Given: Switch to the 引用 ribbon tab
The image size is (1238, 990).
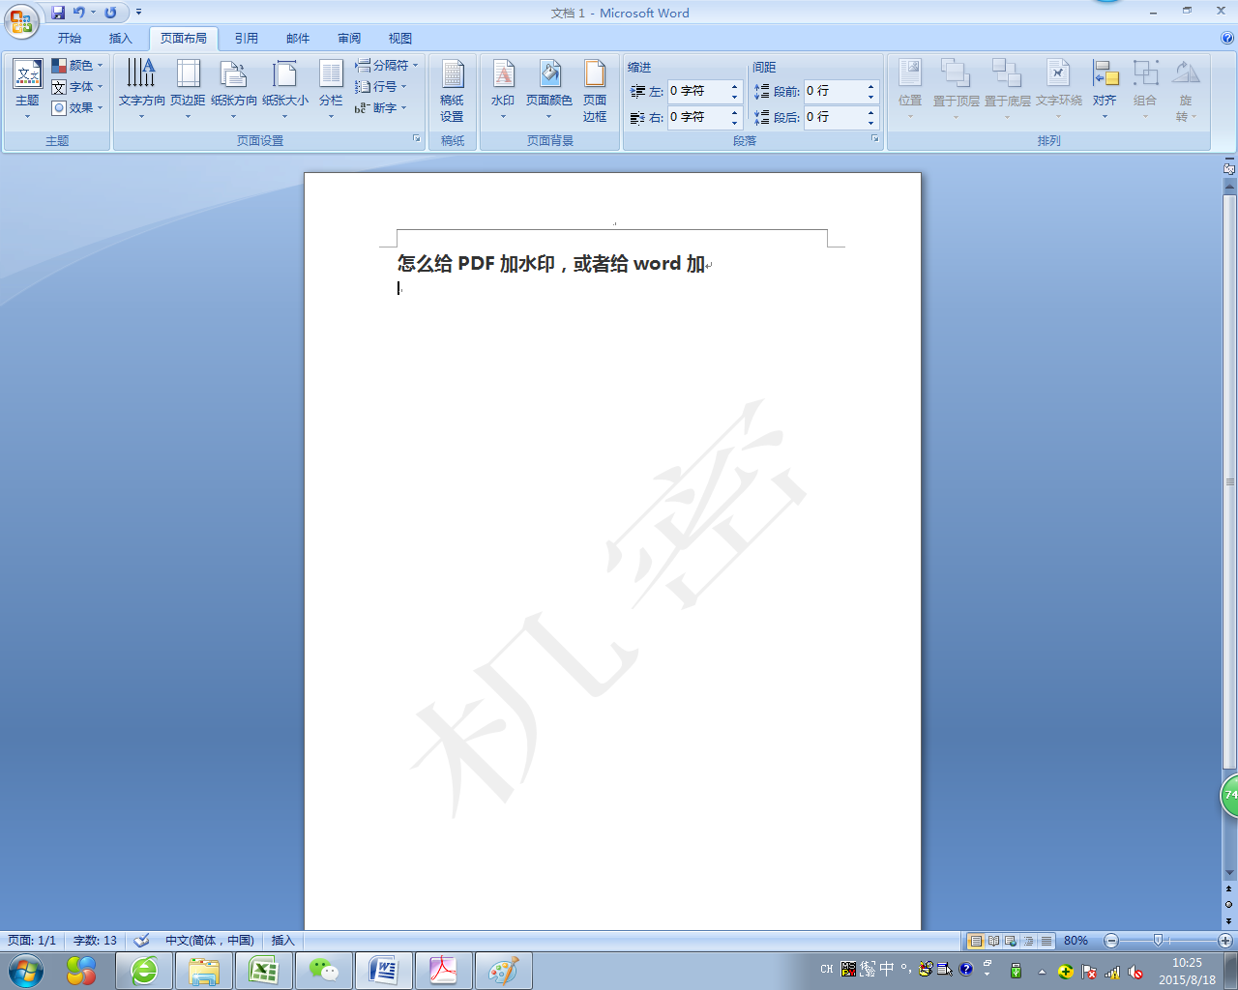Looking at the screenshot, I should [x=247, y=39].
